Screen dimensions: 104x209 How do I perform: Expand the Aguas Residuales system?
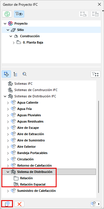(x=8, y=122)
